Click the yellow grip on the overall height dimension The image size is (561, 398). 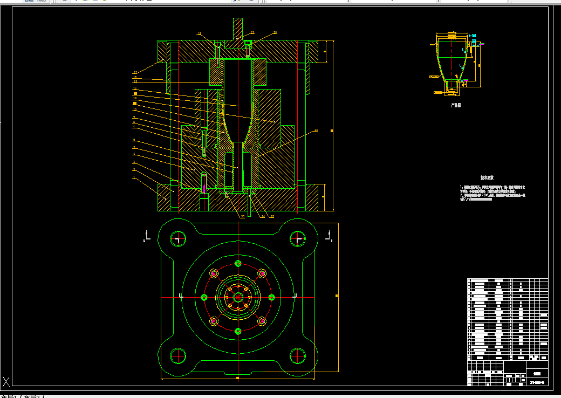click(x=332, y=131)
